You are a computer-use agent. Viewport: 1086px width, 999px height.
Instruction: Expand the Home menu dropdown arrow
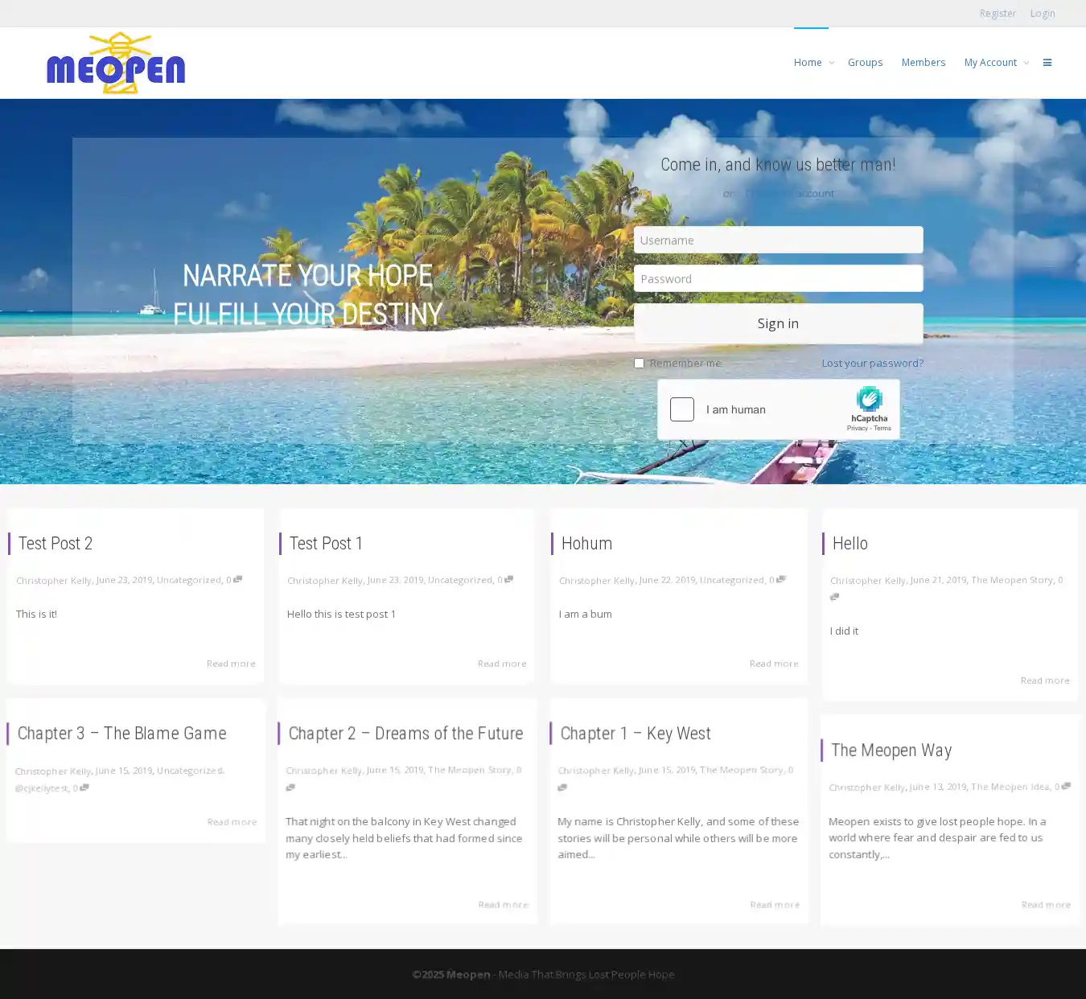(x=832, y=63)
